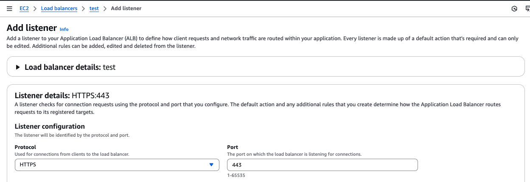Click the 'Listener details: HTTPS:443' heading

pos(62,96)
